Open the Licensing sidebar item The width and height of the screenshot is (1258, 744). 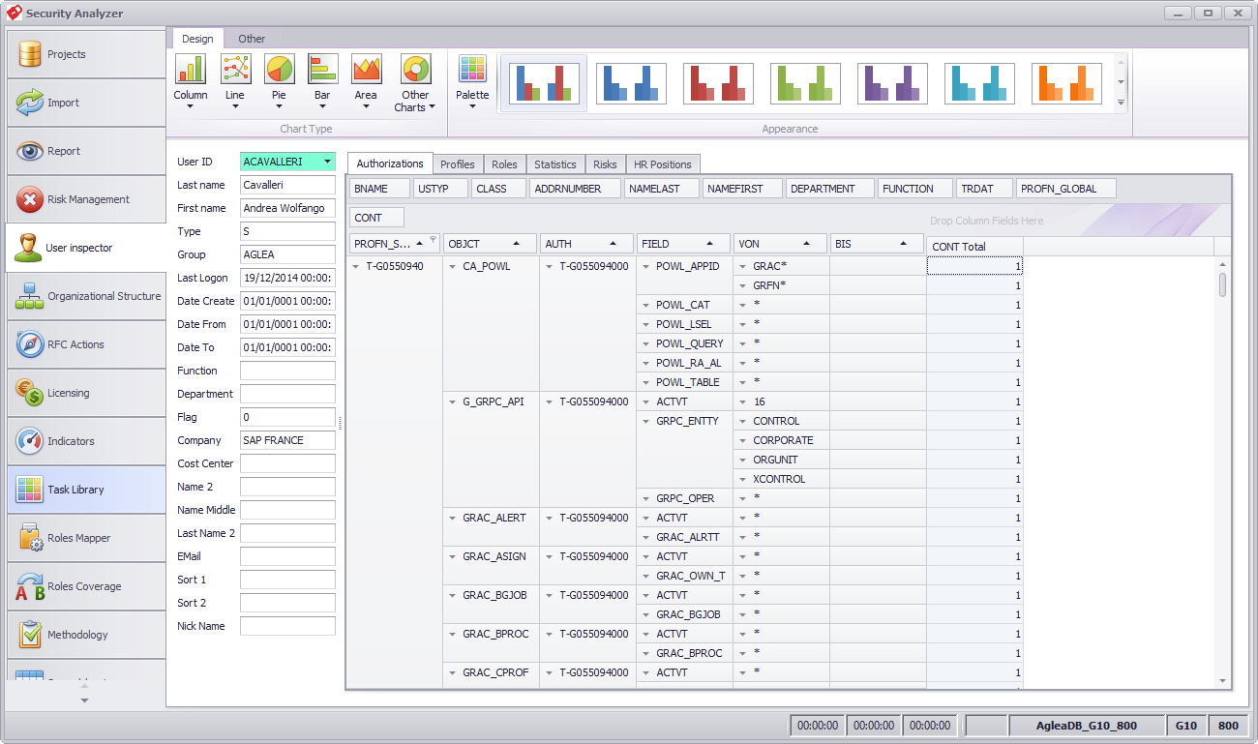pos(85,393)
